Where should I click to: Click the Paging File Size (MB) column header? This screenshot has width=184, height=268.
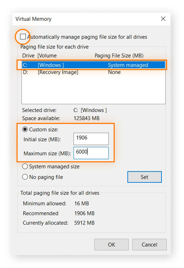click(119, 56)
